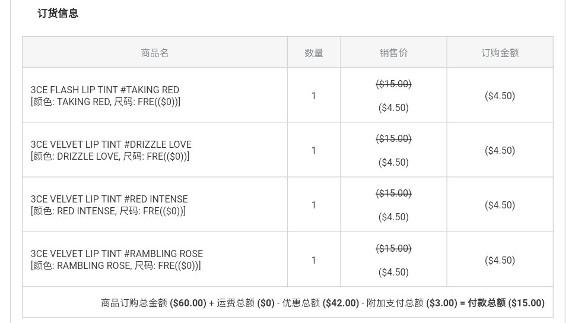Viewport: 575px width, 323px height.
Task: Select the 销售价 column header
Action: pyautogui.click(x=393, y=53)
